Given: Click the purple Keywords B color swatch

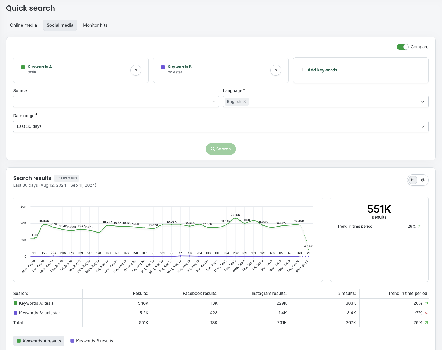Looking at the screenshot, I should click(163, 67).
